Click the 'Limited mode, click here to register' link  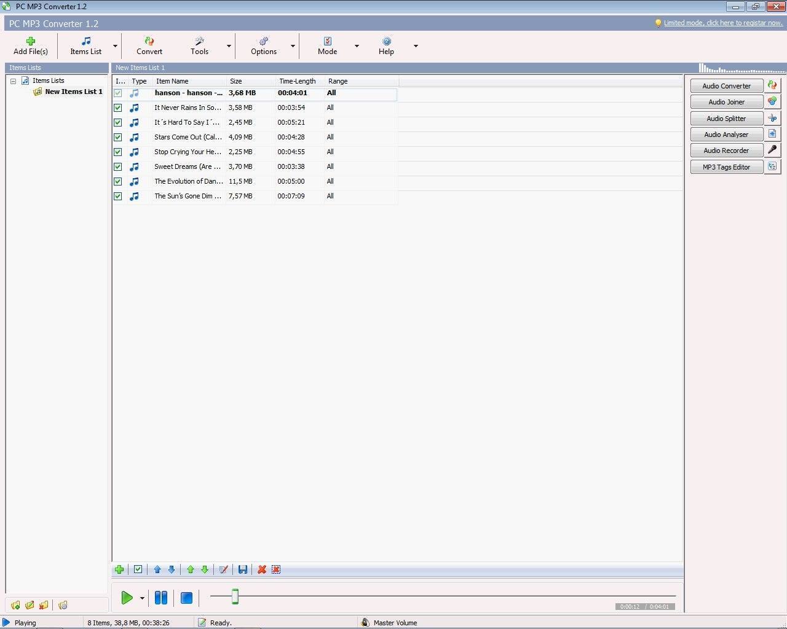pos(723,23)
